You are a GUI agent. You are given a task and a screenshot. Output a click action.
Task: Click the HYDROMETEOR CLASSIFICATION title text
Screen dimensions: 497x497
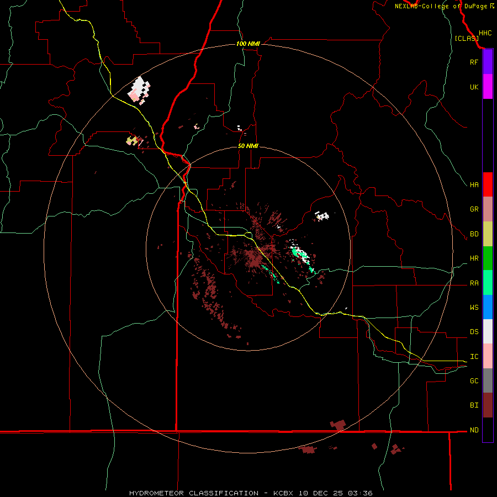(x=194, y=493)
